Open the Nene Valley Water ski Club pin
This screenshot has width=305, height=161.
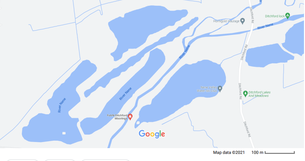pos(220,89)
